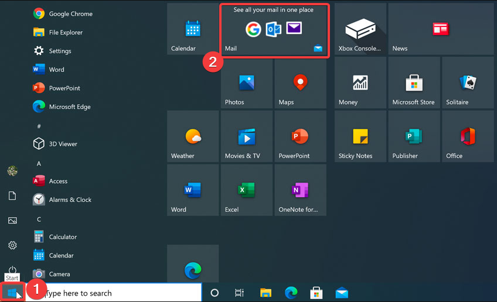
Task: Open the Office tile
Action: pyautogui.click(x=468, y=136)
